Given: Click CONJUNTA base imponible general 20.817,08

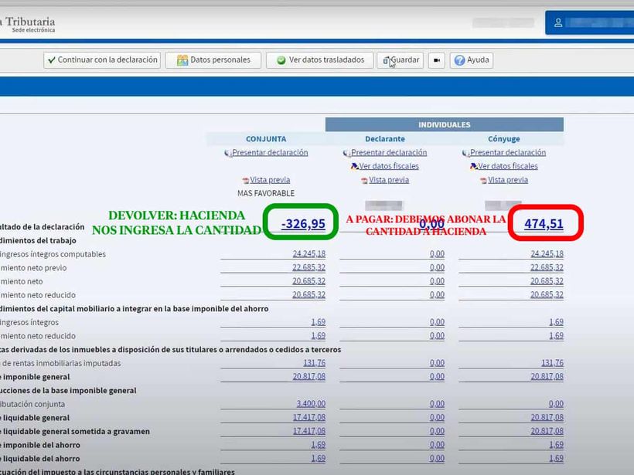Looking at the screenshot, I should coord(309,376).
